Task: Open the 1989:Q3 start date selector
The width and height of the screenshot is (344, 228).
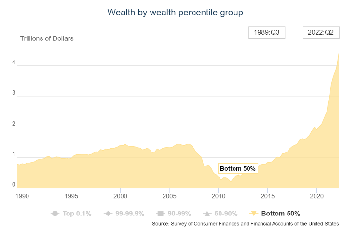Action: 267,33
